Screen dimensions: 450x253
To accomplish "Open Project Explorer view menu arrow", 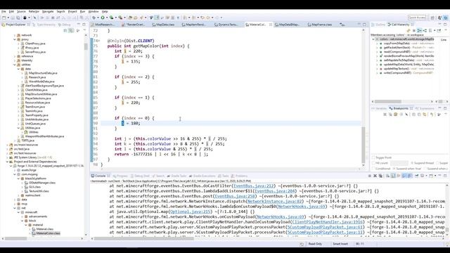I will (x=84, y=30).
